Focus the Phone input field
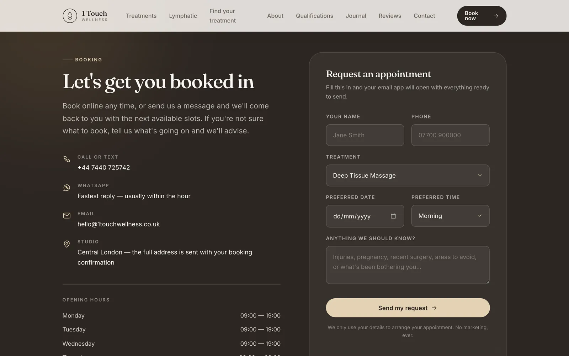 450,135
